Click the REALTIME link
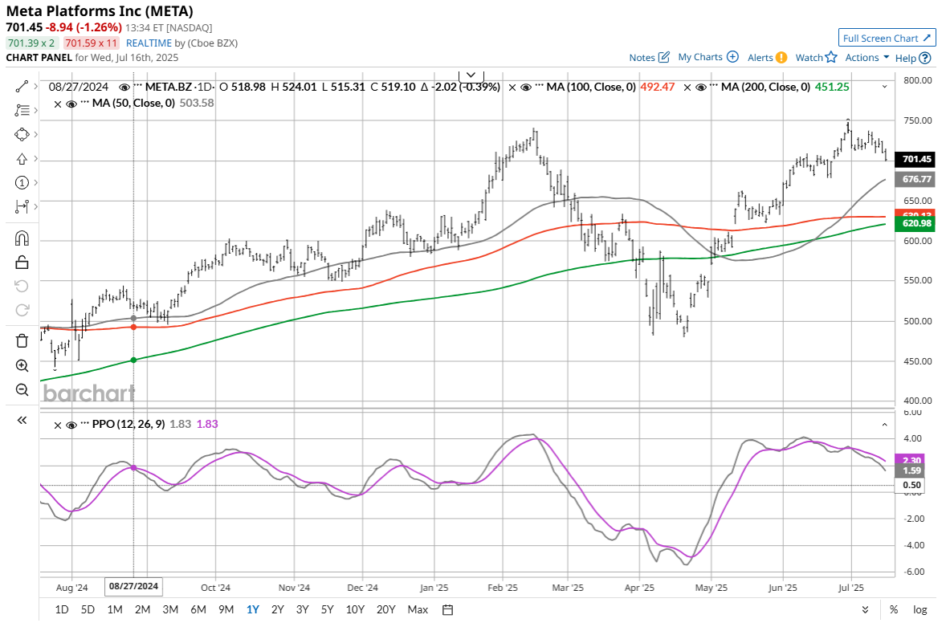The width and height of the screenshot is (946, 627). click(x=149, y=43)
